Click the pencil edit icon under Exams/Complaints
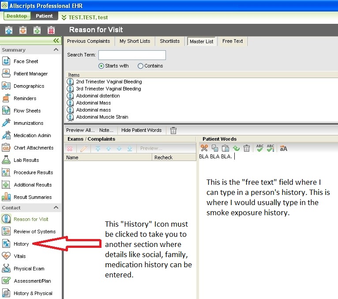The width and height of the screenshot is (338, 299). [x=84, y=149]
